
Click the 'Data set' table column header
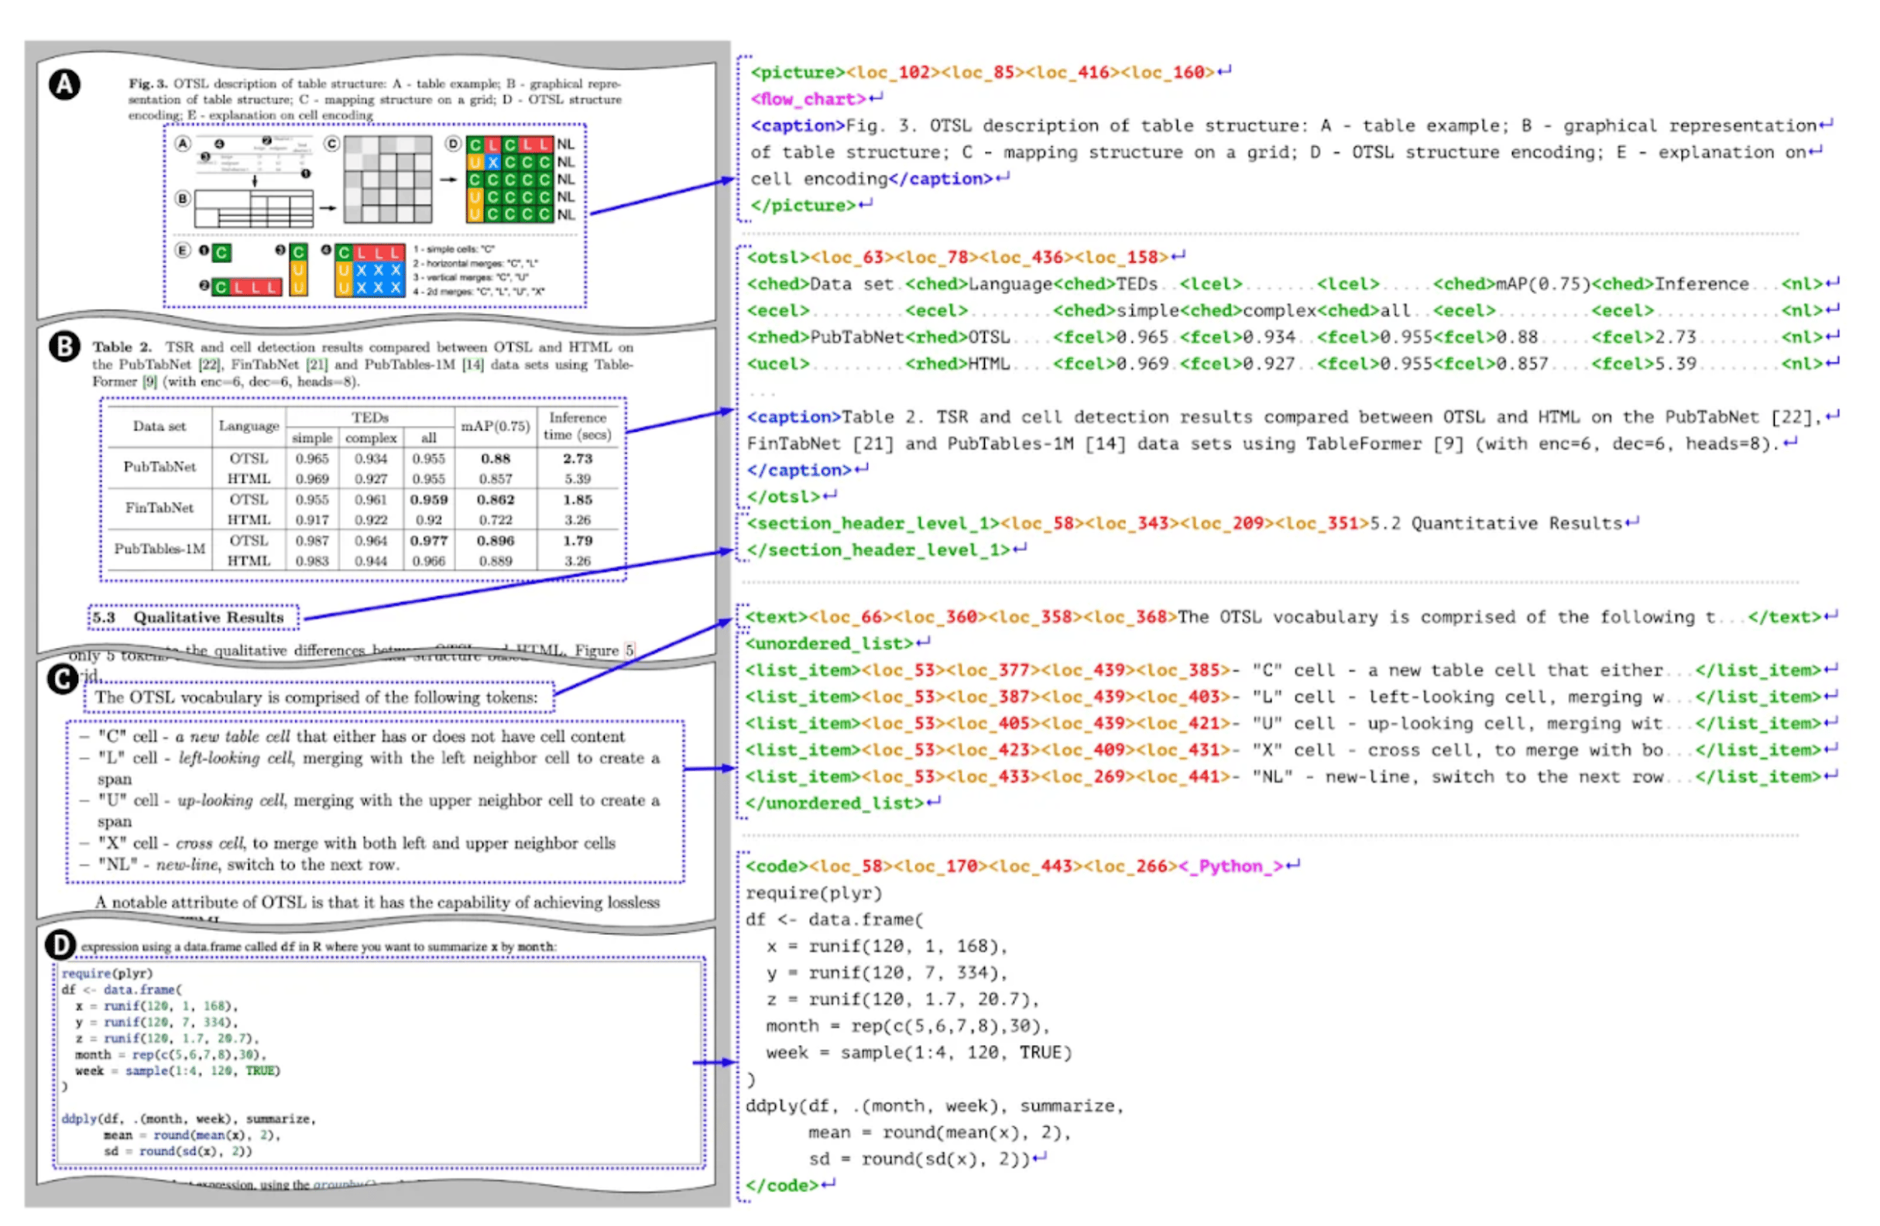[x=160, y=426]
